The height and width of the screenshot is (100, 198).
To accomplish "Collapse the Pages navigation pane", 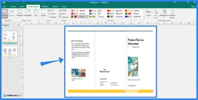I will tap(18, 25).
